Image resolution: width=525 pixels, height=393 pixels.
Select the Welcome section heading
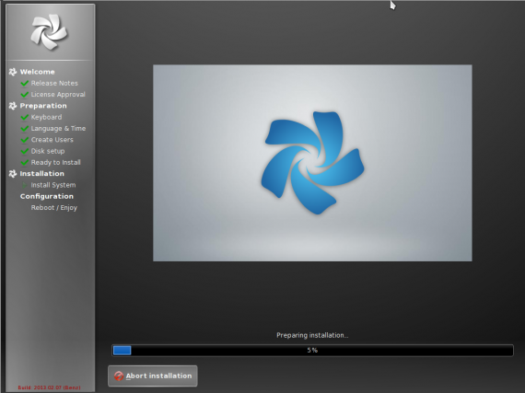tap(37, 72)
